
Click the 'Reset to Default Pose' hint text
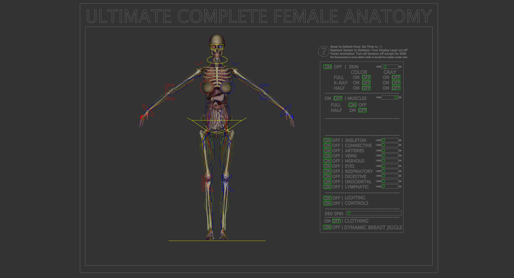point(356,47)
